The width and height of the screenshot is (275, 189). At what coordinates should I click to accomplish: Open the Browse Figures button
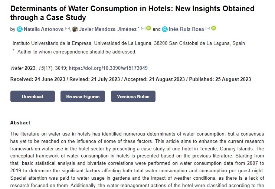pyautogui.click(x=83, y=96)
